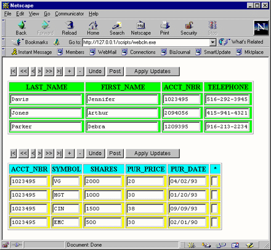Open Mktplace personal toolbar link

tap(250, 52)
